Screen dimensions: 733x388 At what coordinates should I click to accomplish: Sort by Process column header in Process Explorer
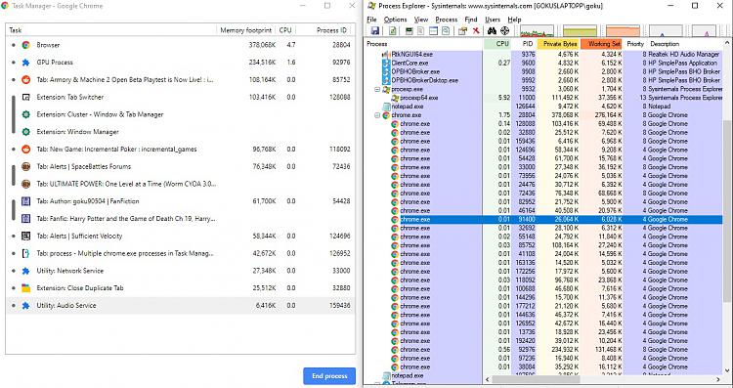pos(423,44)
